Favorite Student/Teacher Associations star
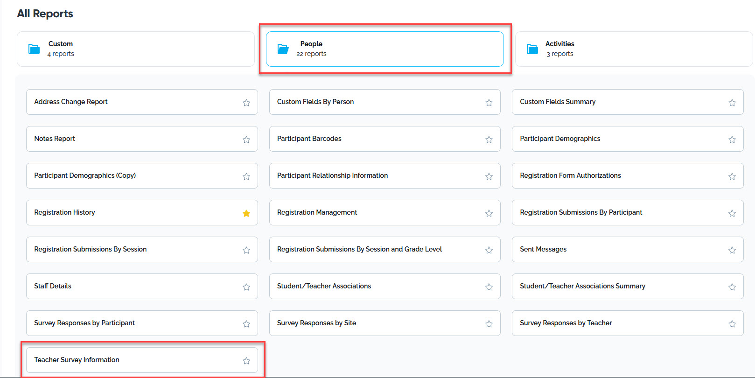The width and height of the screenshot is (755, 378). pos(489,287)
